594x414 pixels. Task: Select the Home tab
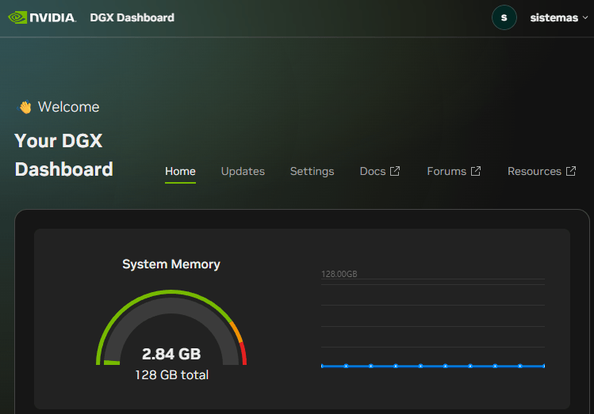(x=180, y=171)
